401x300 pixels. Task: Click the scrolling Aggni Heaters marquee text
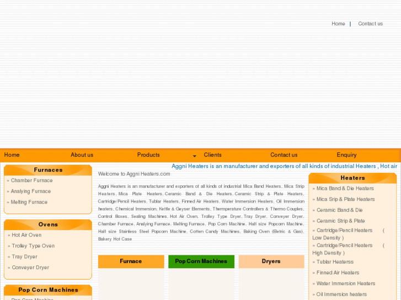pyautogui.click(x=285, y=166)
